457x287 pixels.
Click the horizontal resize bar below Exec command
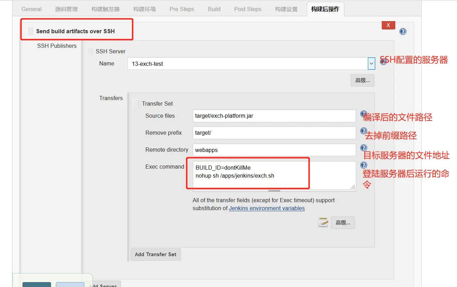[x=274, y=190]
